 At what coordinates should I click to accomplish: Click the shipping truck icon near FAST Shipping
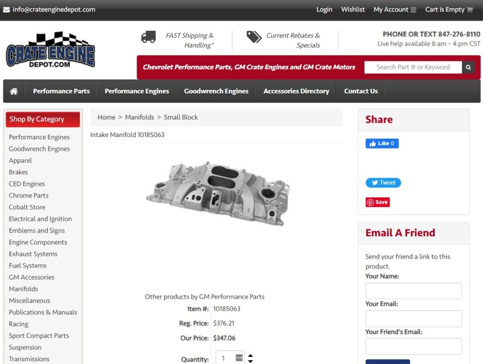(x=148, y=37)
